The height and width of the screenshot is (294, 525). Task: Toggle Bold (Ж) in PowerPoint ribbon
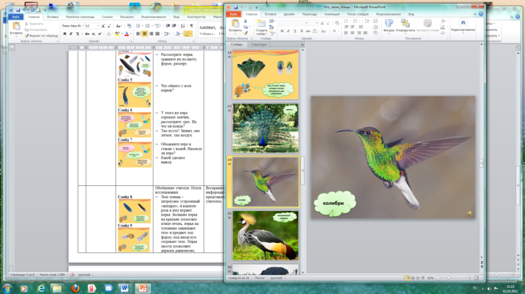click(282, 31)
